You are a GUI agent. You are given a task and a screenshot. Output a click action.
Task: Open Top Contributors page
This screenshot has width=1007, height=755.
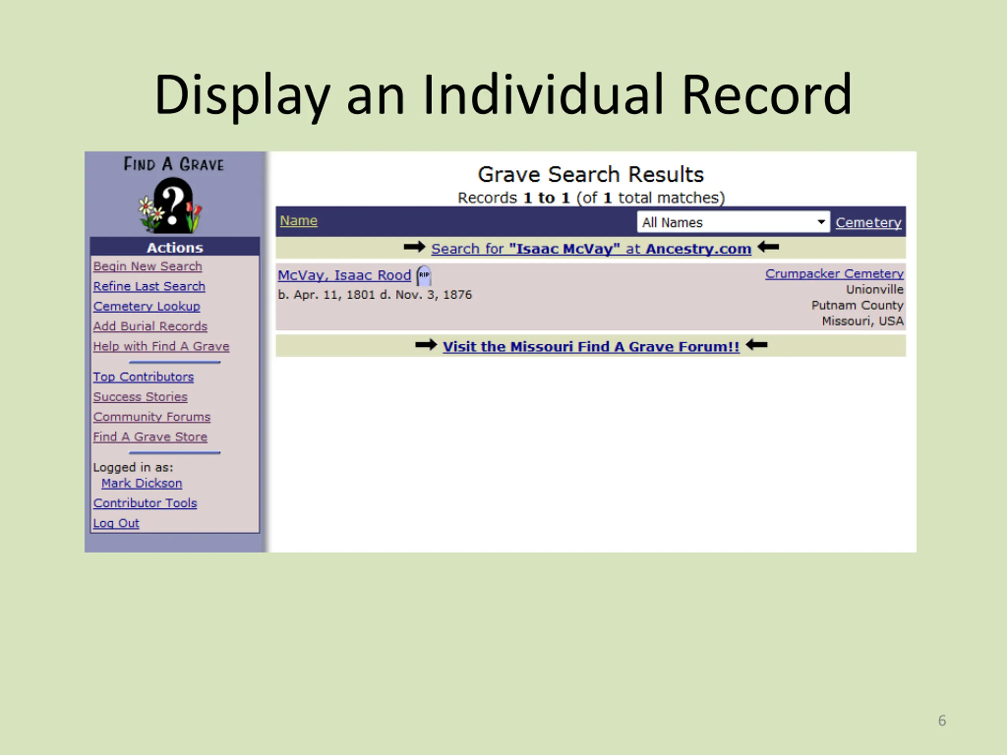pyautogui.click(x=144, y=377)
